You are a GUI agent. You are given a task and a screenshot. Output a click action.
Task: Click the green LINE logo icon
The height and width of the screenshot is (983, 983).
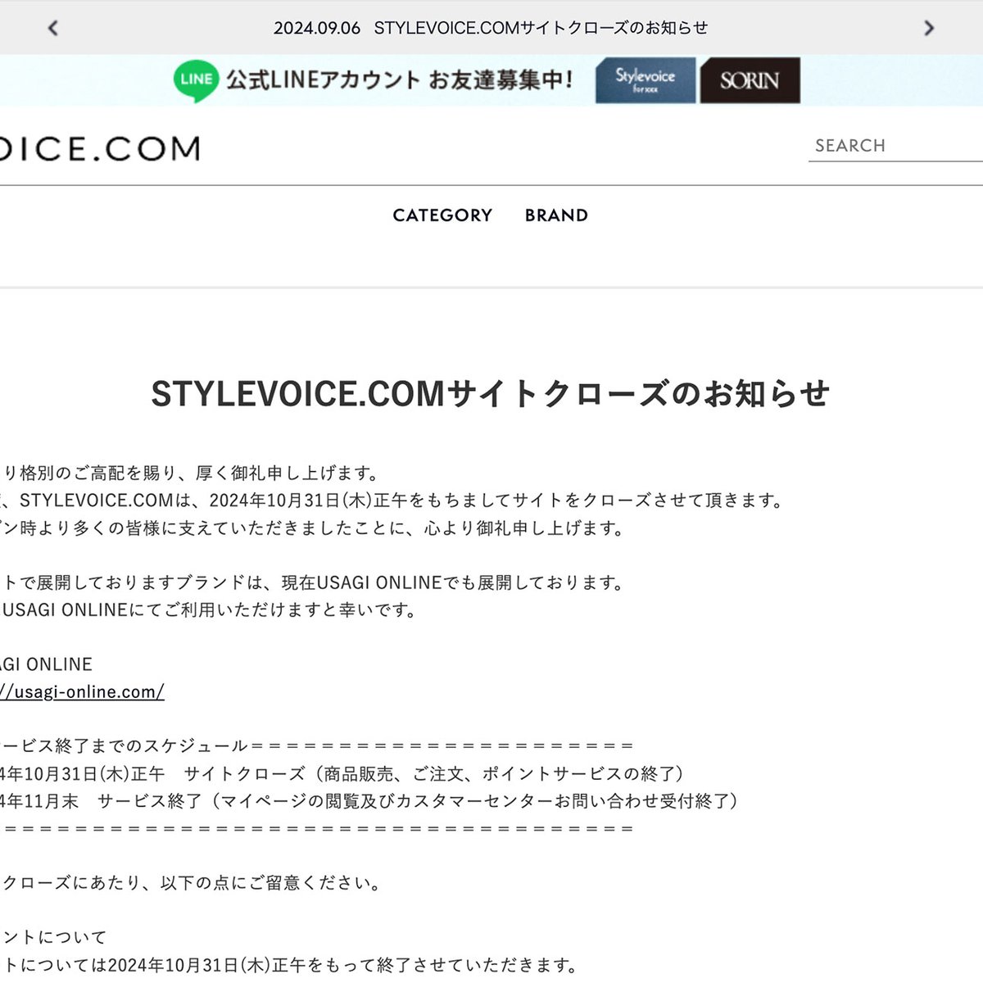click(196, 80)
